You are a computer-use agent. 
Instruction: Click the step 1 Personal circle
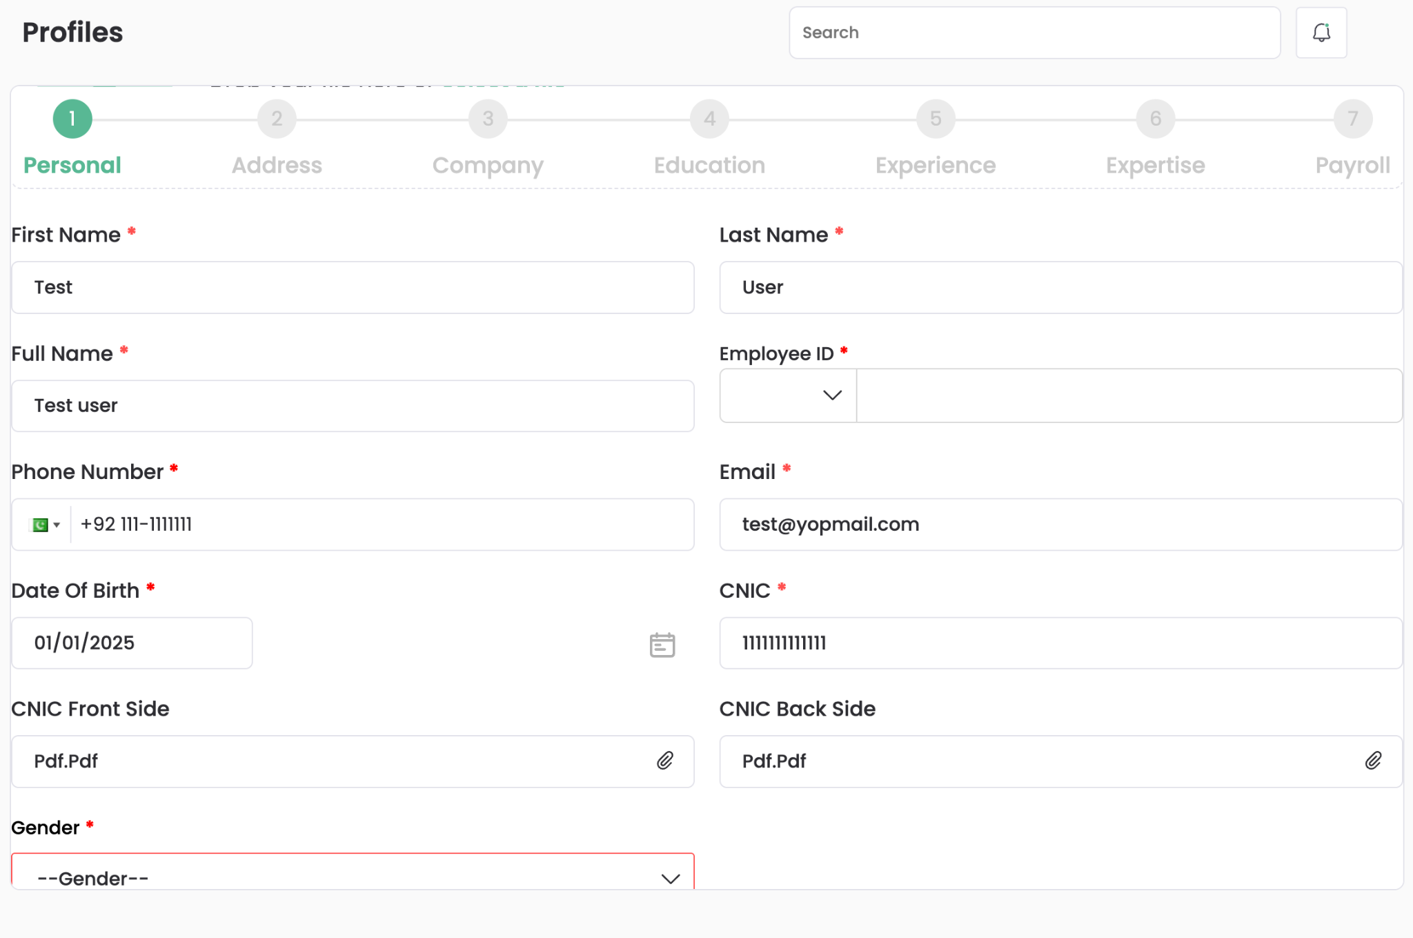point(72,119)
